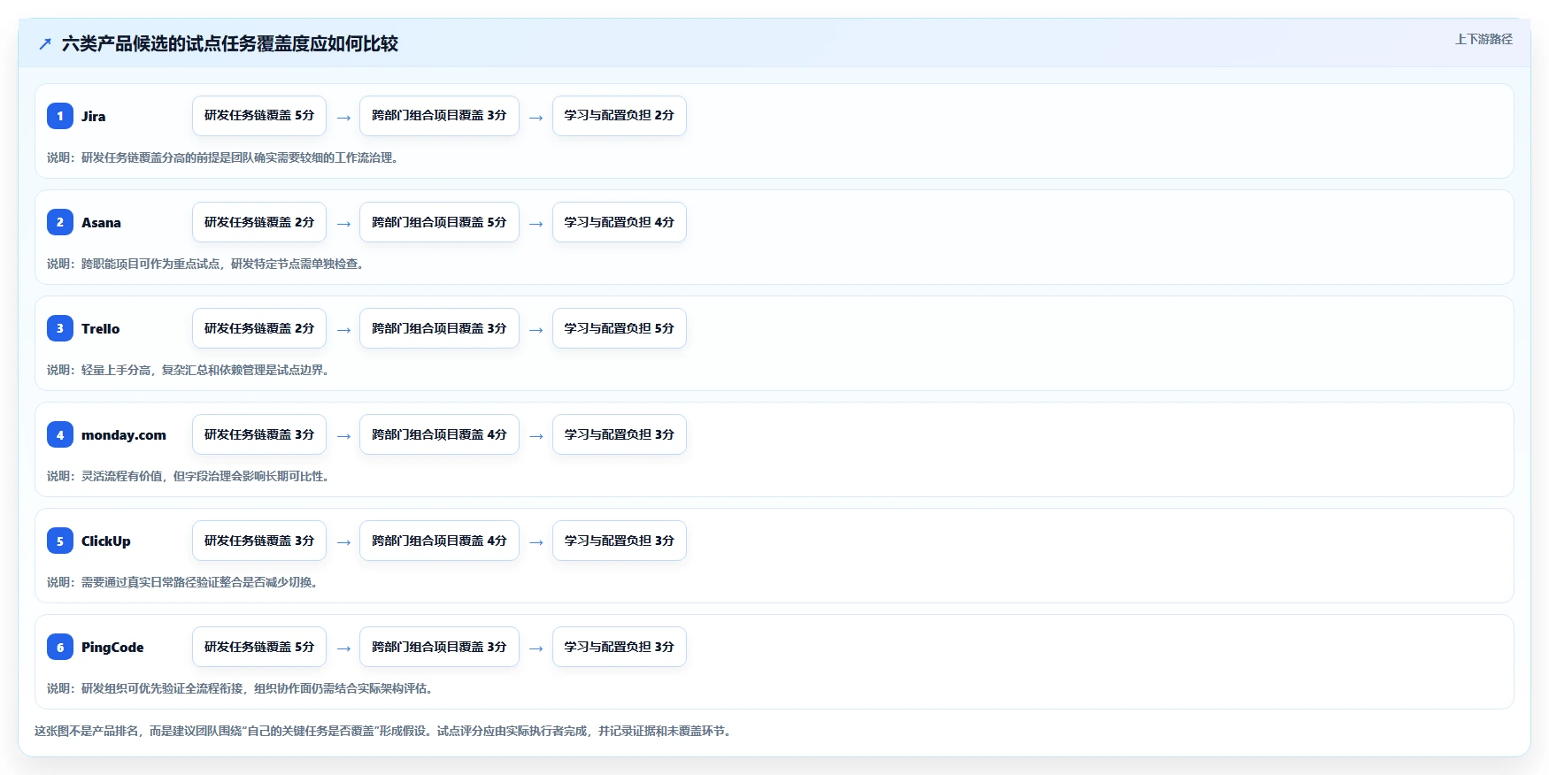Select the number 2 badge for Asana

pyautogui.click(x=60, y=222)
